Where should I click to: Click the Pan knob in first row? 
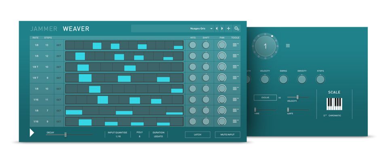(x=221, y=45)
